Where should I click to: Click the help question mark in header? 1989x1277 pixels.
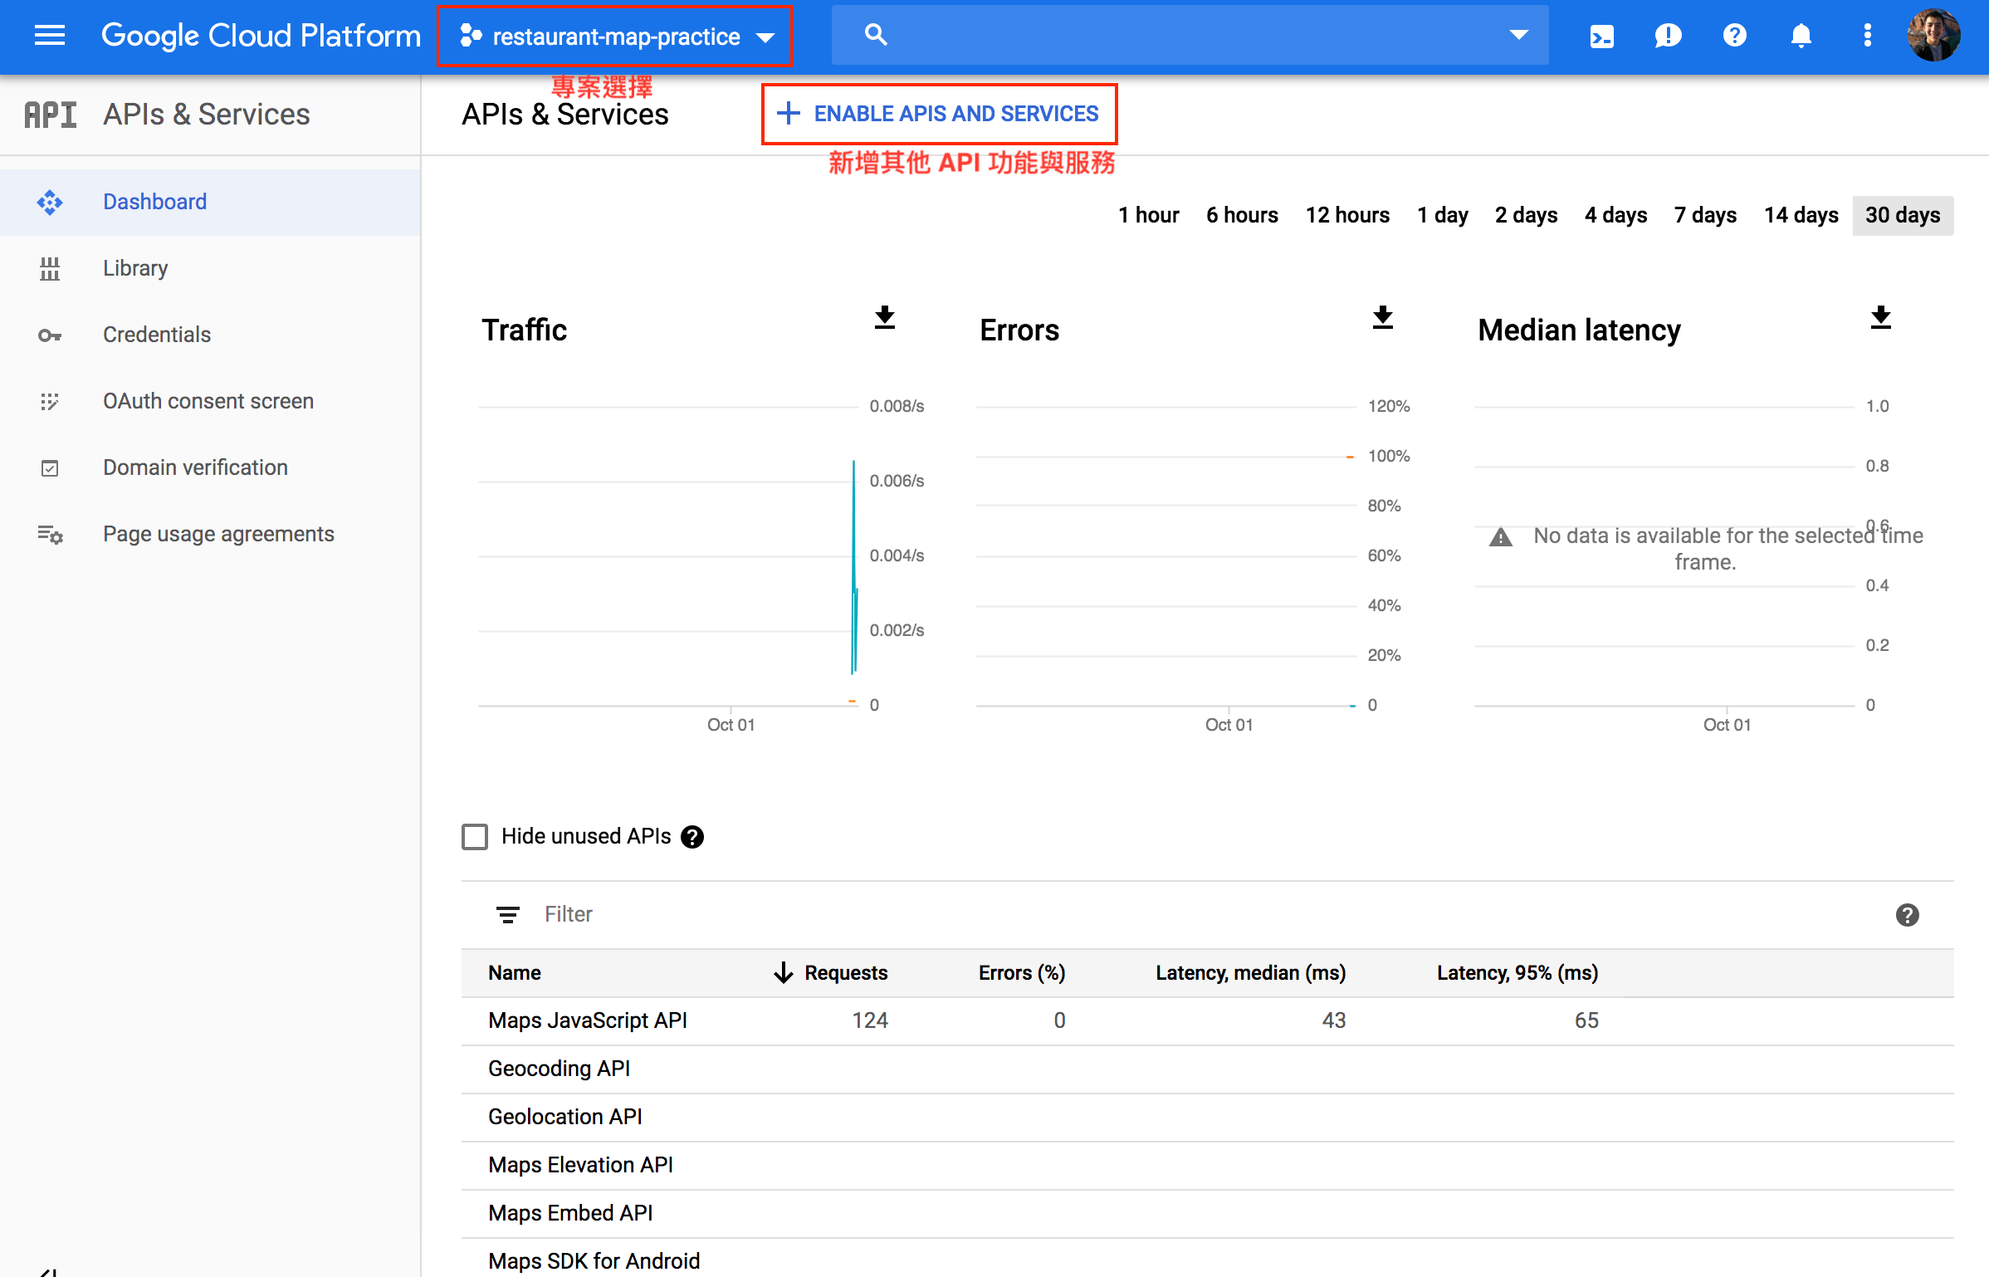[1734, 36]
